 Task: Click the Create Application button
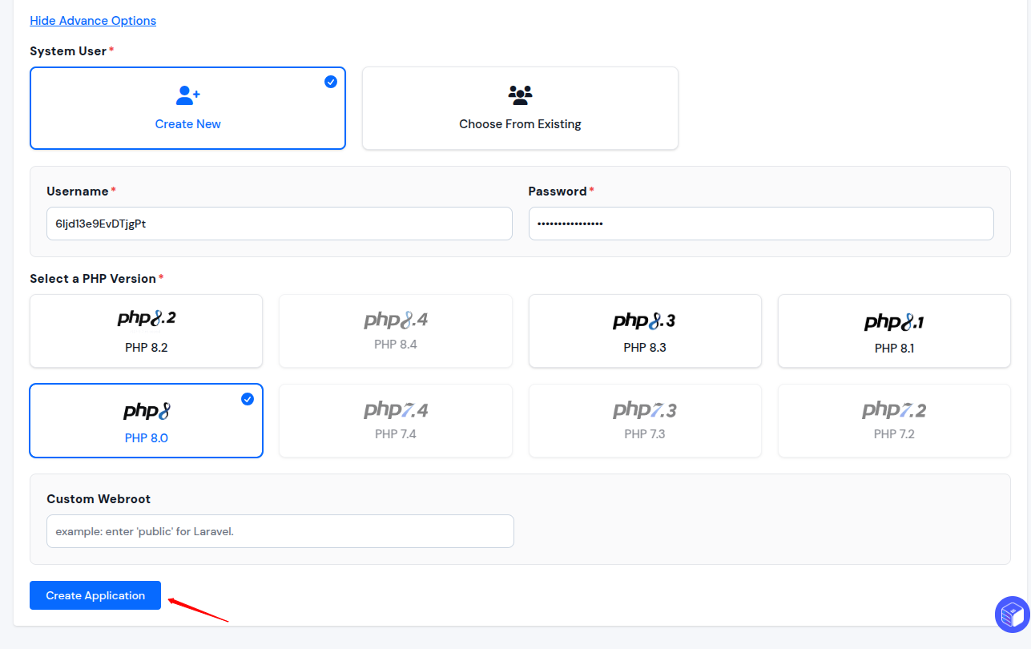tap(95, 595)
